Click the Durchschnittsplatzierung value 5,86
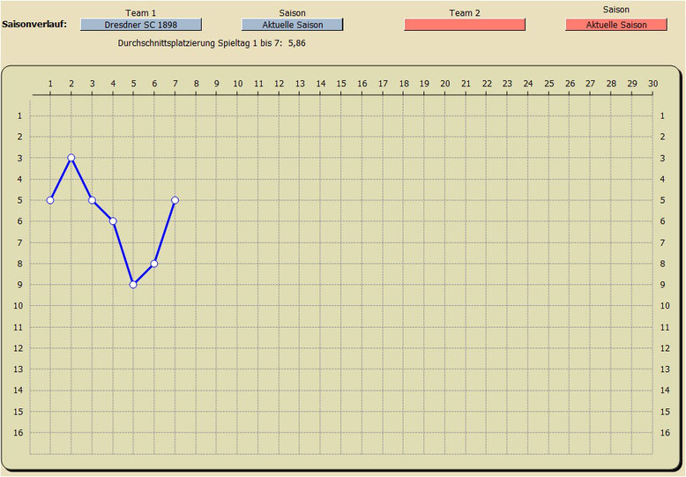 296,43
